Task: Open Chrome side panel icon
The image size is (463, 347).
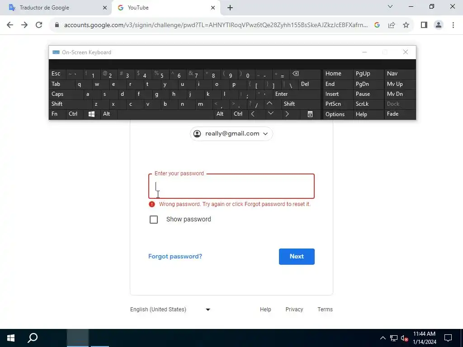Action: pos(424,25)
